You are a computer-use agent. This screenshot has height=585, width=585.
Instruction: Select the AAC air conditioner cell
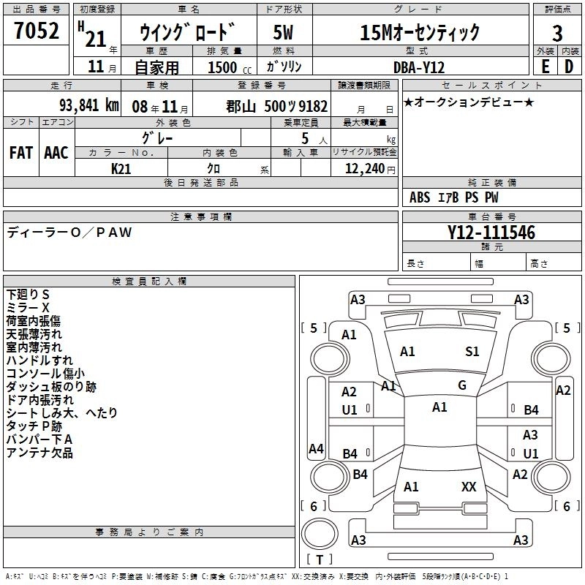tap(56, 152)
